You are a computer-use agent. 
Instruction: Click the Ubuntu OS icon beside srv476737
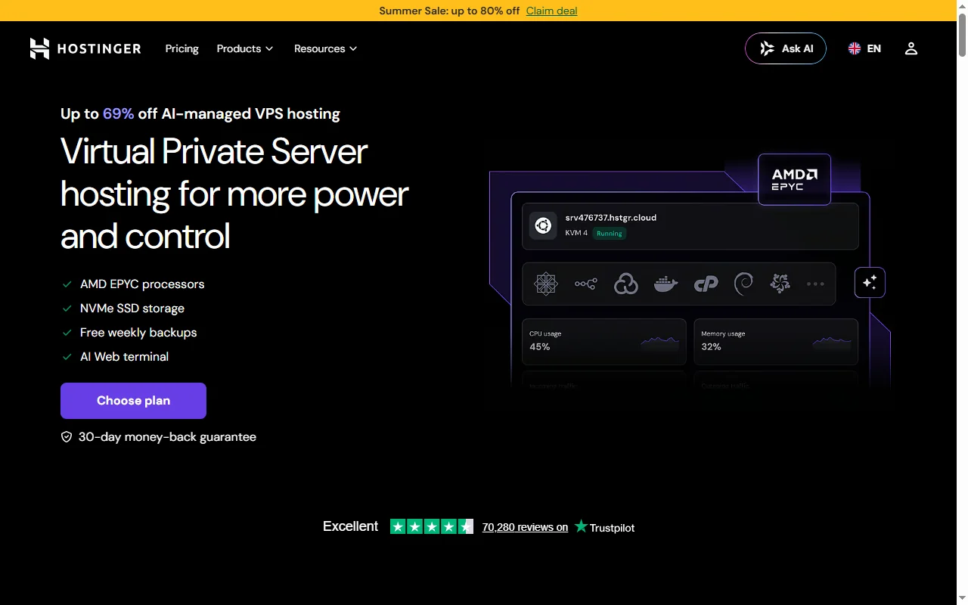pyautogui.click(x=543, y=225)
